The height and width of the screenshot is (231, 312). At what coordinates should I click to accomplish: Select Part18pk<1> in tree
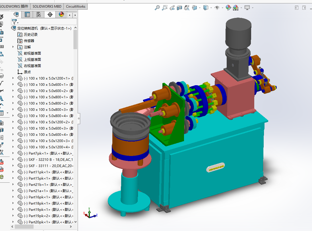pos(48,203)
